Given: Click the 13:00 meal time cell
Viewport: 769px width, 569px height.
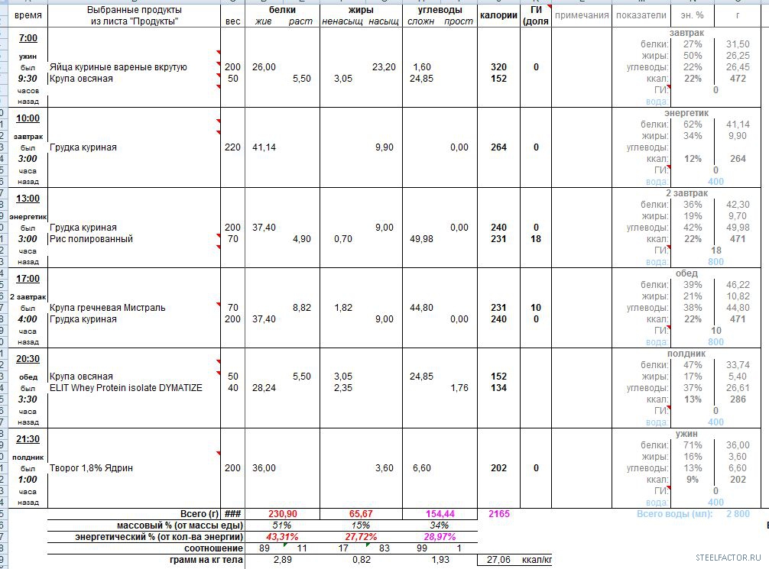Looking at the screenshot, I should coord(28,199).
